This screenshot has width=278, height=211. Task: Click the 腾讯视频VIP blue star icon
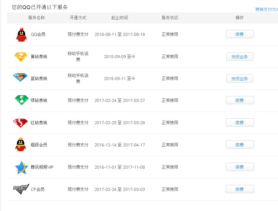click(x=21, y=167)
